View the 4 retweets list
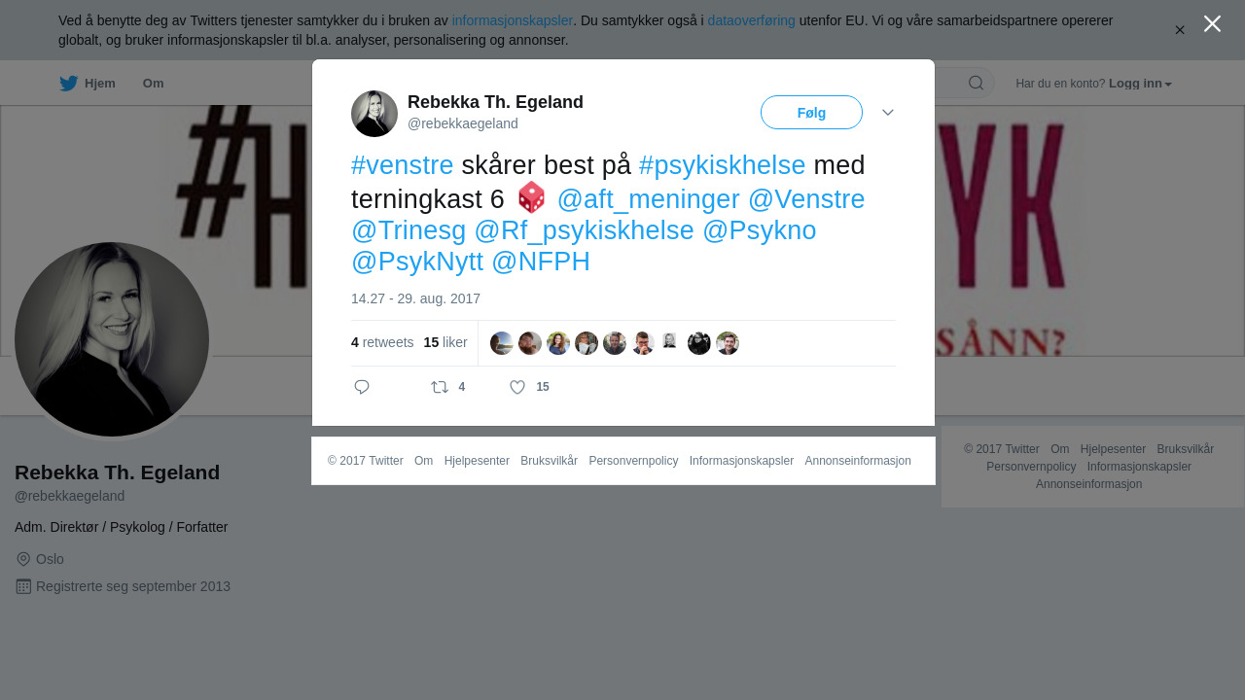Image resolution: width=1245 pixels, height=700 pixels. pyautogui.click(x=382, y=342)
